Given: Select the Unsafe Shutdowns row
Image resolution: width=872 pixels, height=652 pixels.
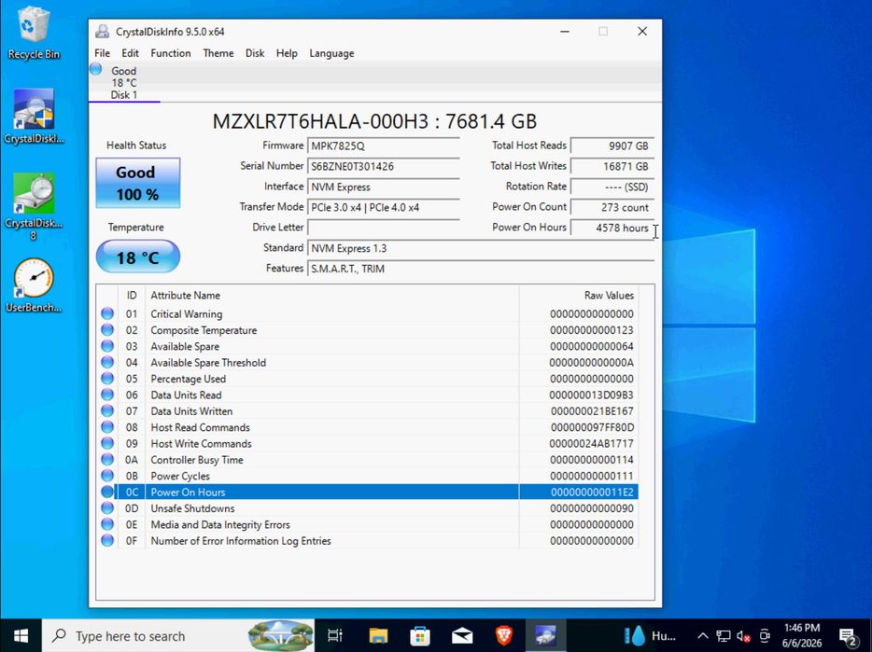Looking at the screenshot, I should tap(368, 508).
